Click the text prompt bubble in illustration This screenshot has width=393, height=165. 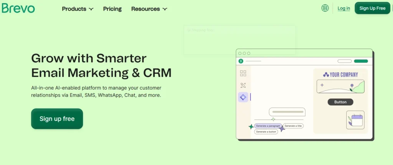pyautogui.click(x=287, y=112)
